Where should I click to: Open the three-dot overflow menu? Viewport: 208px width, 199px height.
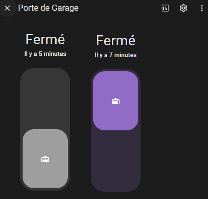tap(201, 8)
